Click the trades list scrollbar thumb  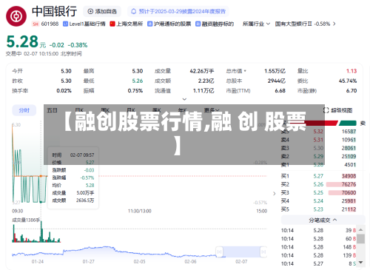pyautogui.click(x=361, y=239)
